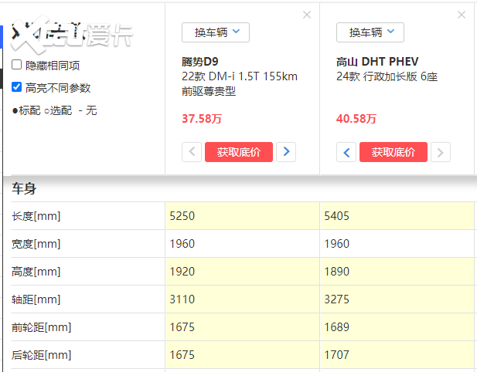The width and height of the screenshot is (477, 372).
Task: Select height value 1890
Action: [336, 271]
